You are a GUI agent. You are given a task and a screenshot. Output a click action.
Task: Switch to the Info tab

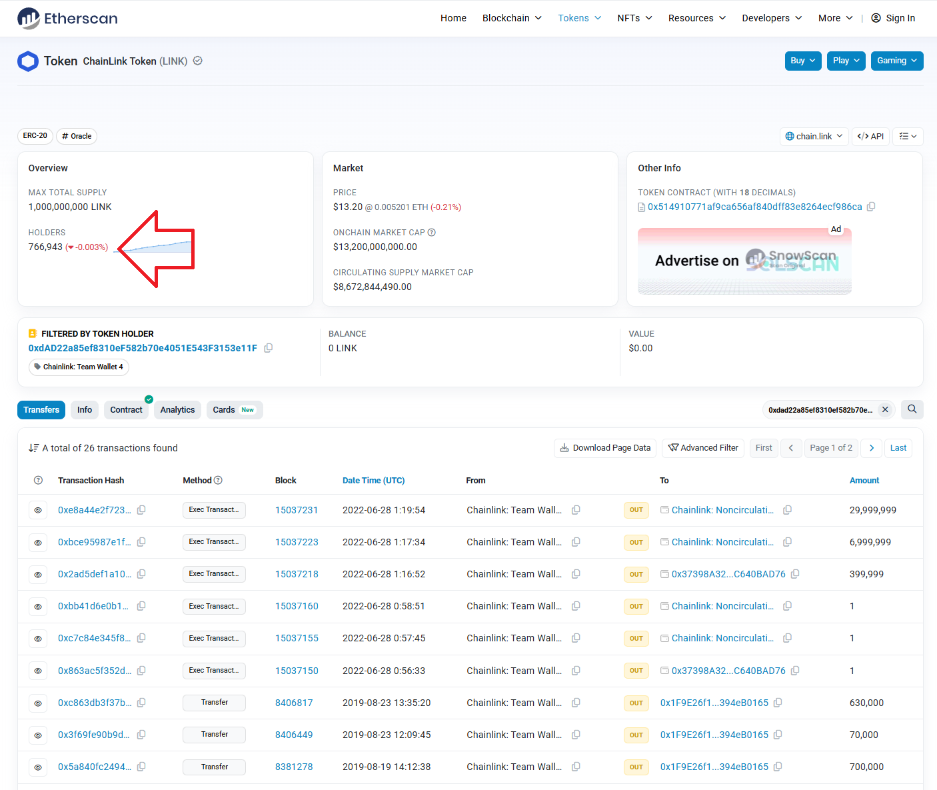(x=85, y=410)
